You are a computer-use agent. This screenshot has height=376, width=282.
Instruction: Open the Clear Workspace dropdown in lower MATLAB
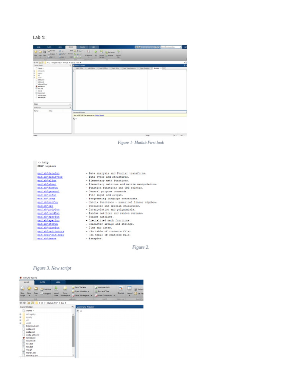click(91, 296)
